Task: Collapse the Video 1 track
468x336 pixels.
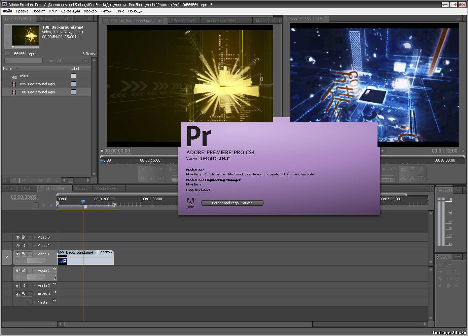Action: (x=35, y=254)
